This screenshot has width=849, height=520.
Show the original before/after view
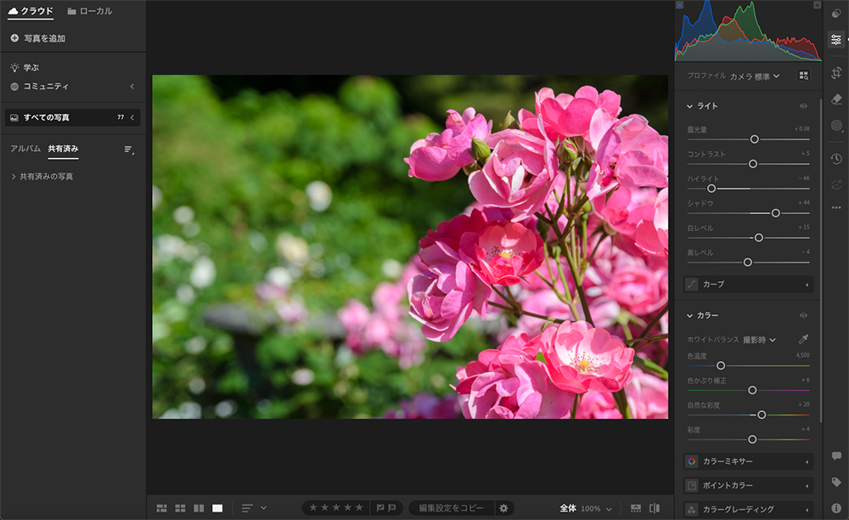tap(655, 508)
